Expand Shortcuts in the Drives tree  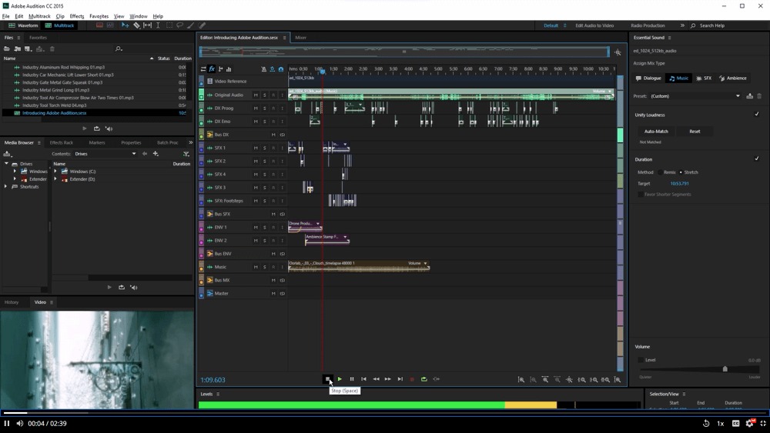pyautogui.click(x=6, y=187)
